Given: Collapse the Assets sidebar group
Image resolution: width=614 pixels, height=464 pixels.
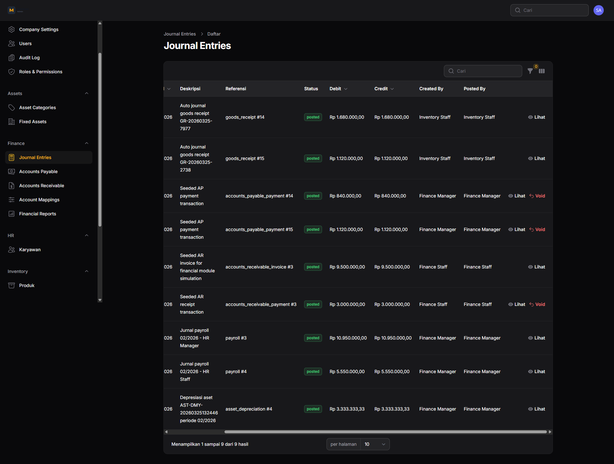Looking at the screenshot, I should [87, 93].
